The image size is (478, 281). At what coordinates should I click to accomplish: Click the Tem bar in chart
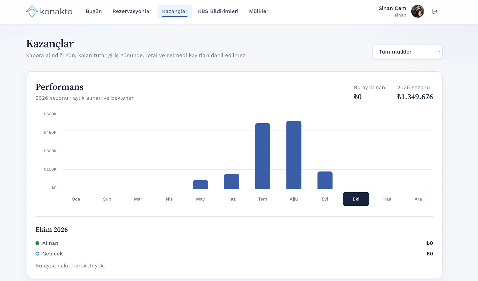(263, 156)
